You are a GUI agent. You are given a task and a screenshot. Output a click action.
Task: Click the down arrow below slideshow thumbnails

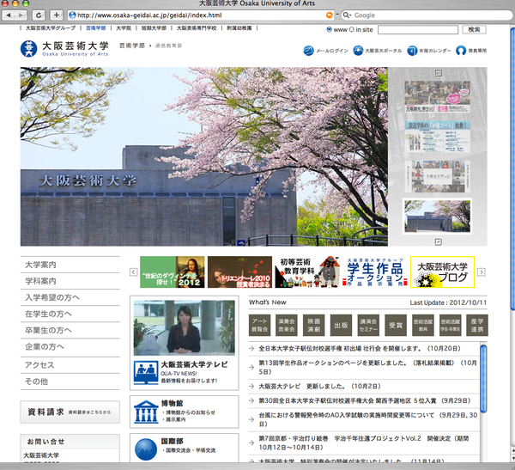click(438, 241)
